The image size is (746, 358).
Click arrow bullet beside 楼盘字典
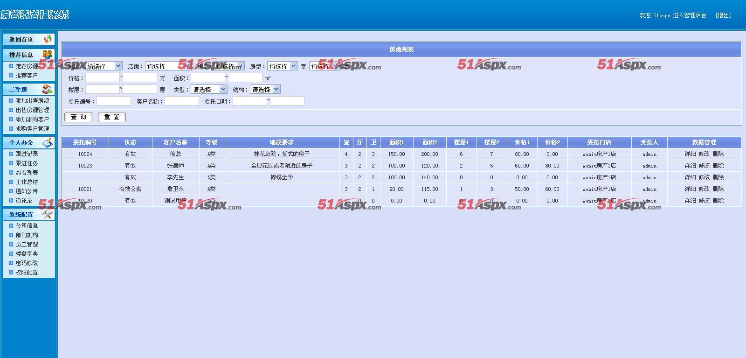[11, 253]
